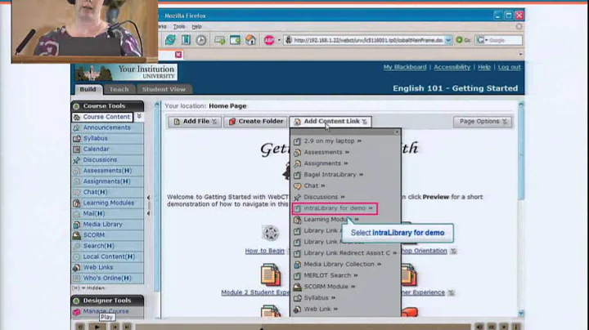Open Manage Course under Designer Tools

[x=107, y=311]
